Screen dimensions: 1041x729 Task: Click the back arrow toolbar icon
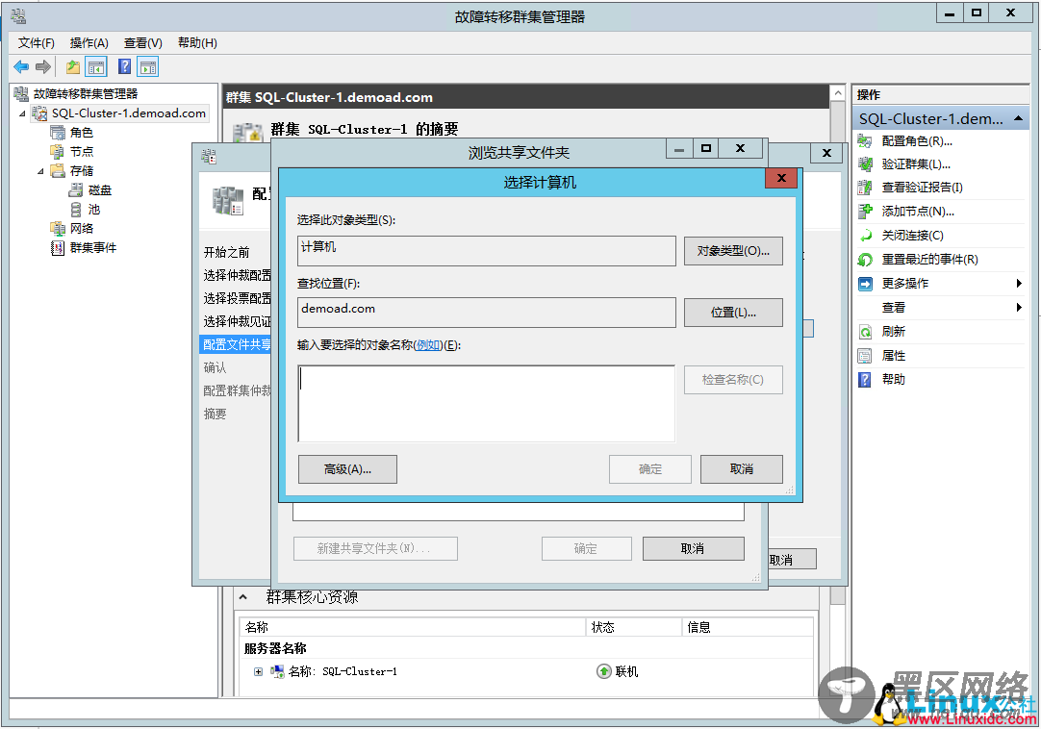pyautogui.click(x=21, y=67)
